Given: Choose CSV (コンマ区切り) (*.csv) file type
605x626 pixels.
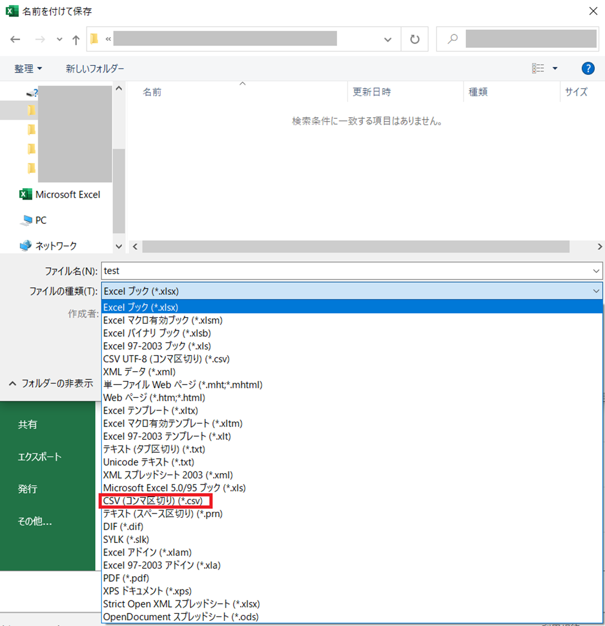Looking at the screenshot, I should click(x=153, y=501).
